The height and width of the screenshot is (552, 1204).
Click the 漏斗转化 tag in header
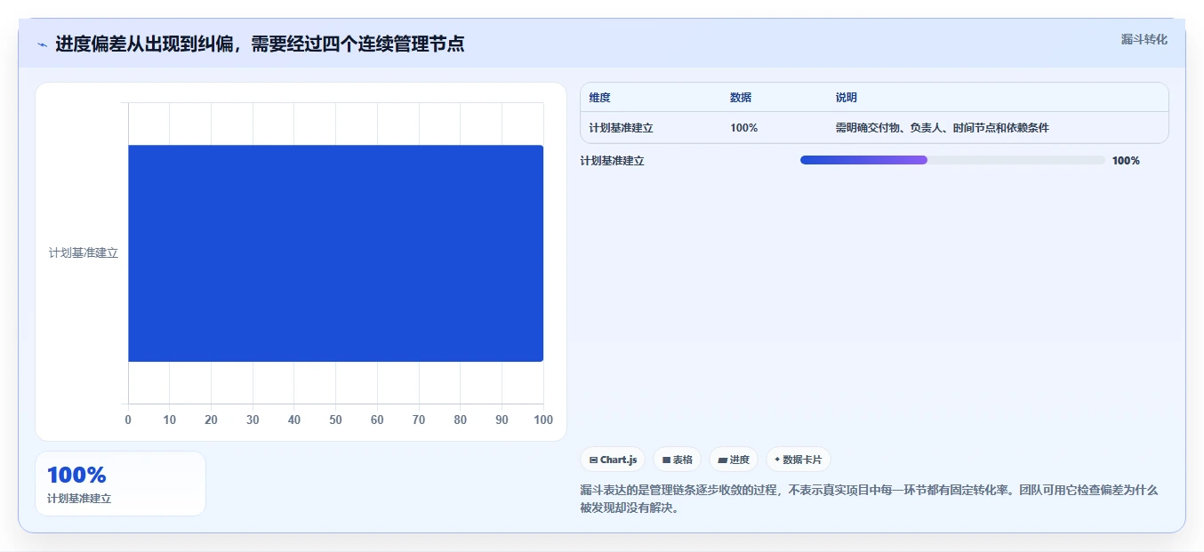pyautogui.click(x=1144, y=39)
